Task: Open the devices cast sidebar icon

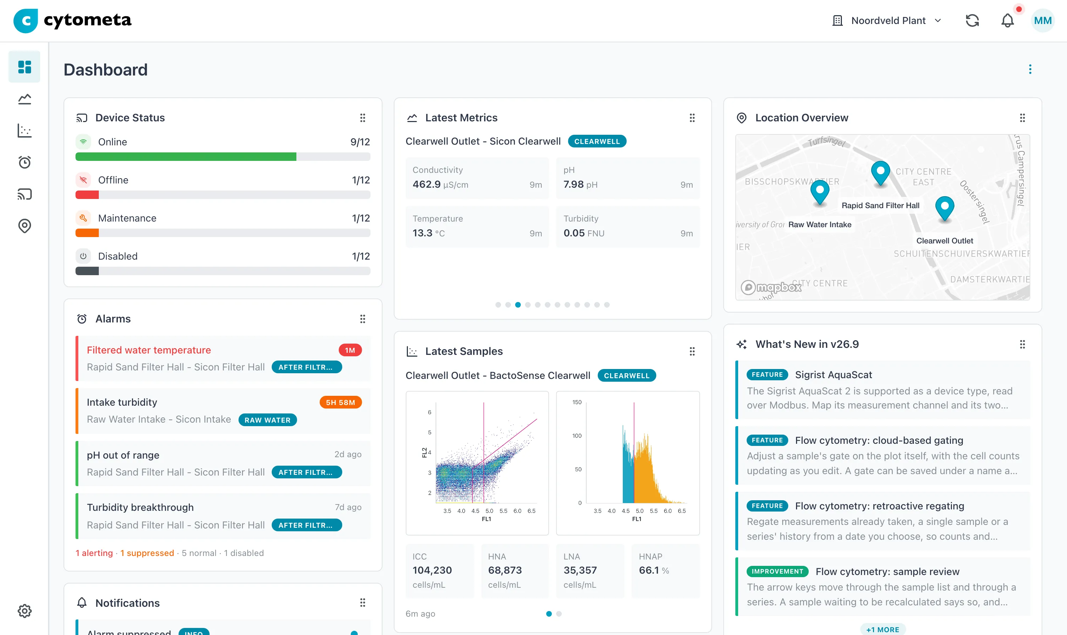Action: click(24, 194)
